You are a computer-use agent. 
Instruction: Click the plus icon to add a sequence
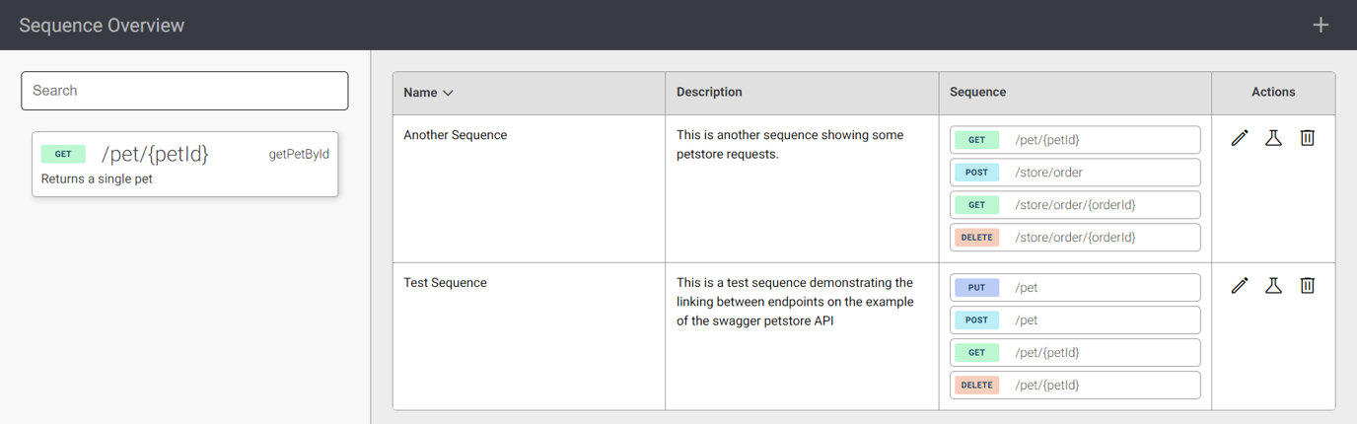pyautogui.click(x=1321, y=25)
